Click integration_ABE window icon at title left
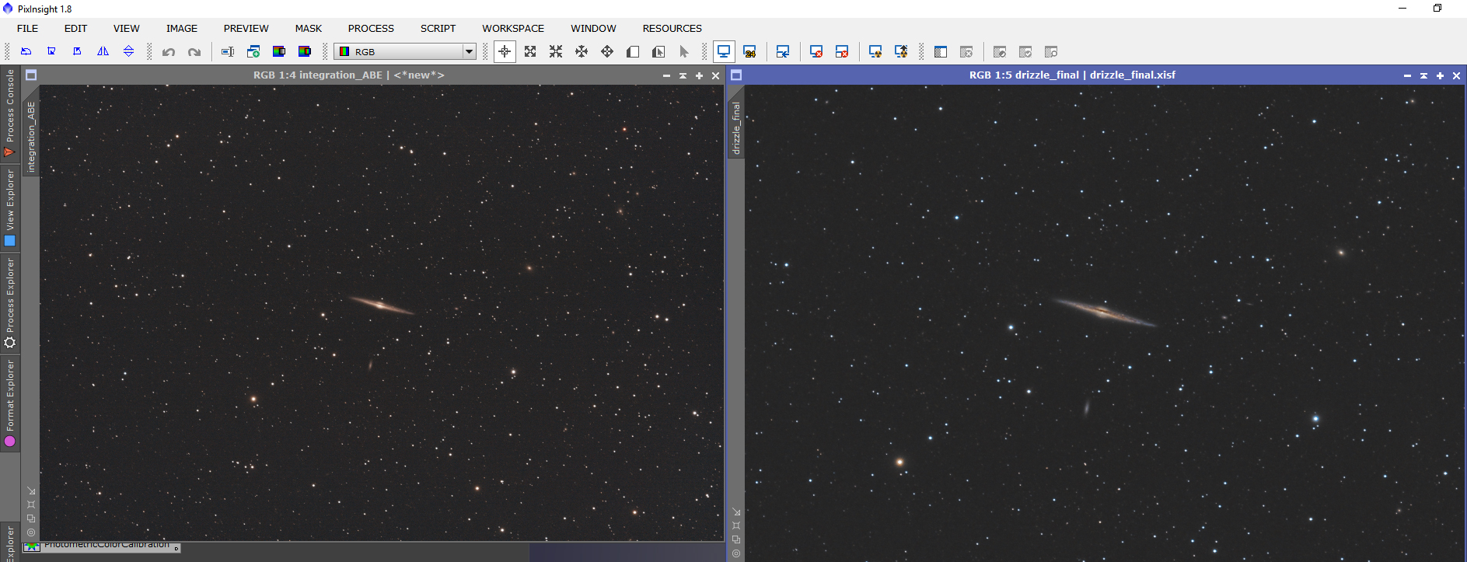The width and height of the screenshot is (1467, 562). [x=31, y=75]
